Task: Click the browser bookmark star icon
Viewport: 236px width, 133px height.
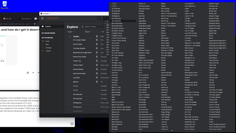Action: (x=35, y=24)
